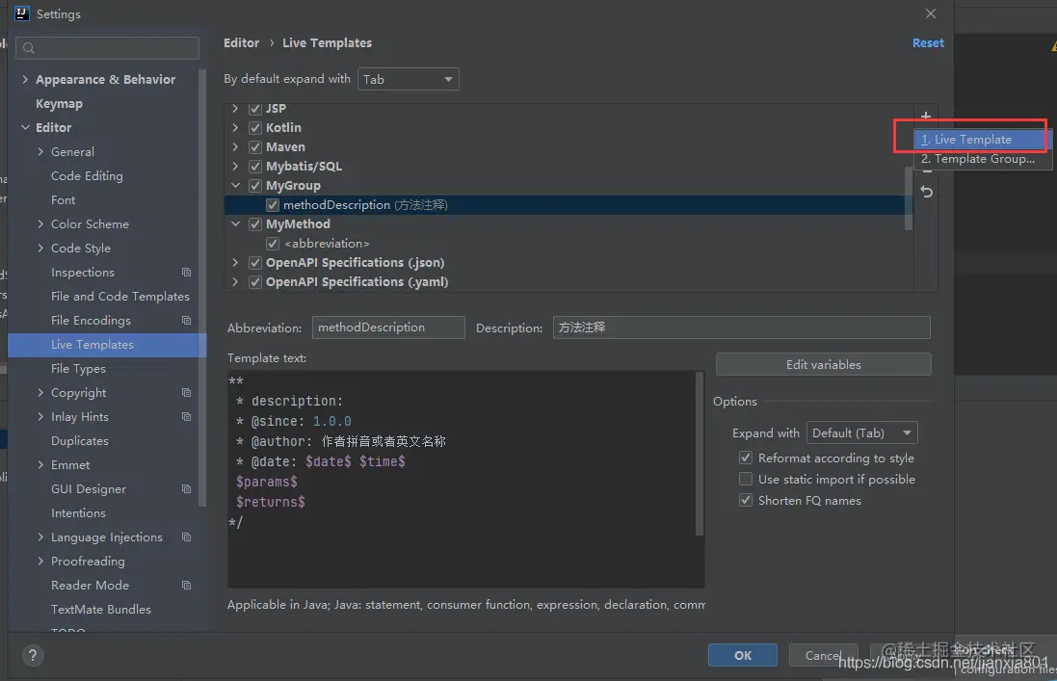1057x681 pixels.
Task: Click the template text editor scrollbar
Action: (700, 454)
